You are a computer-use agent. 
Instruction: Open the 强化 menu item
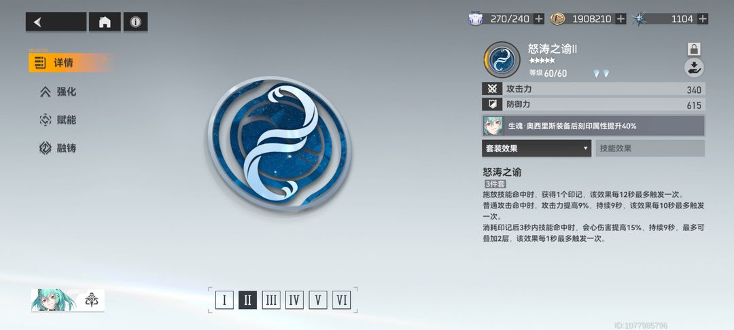pyautogui.click(x=58, y=92)
